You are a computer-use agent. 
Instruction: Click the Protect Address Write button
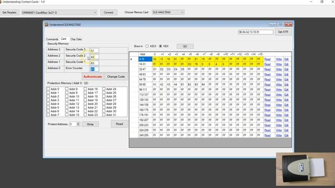click(90, 124)
